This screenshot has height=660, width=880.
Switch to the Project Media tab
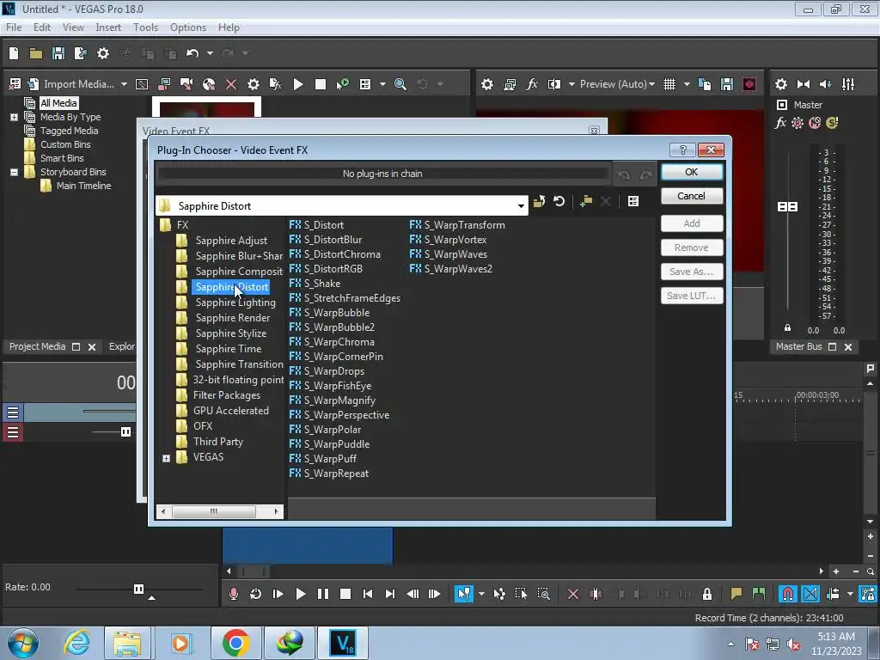click(x=37, y=347)
